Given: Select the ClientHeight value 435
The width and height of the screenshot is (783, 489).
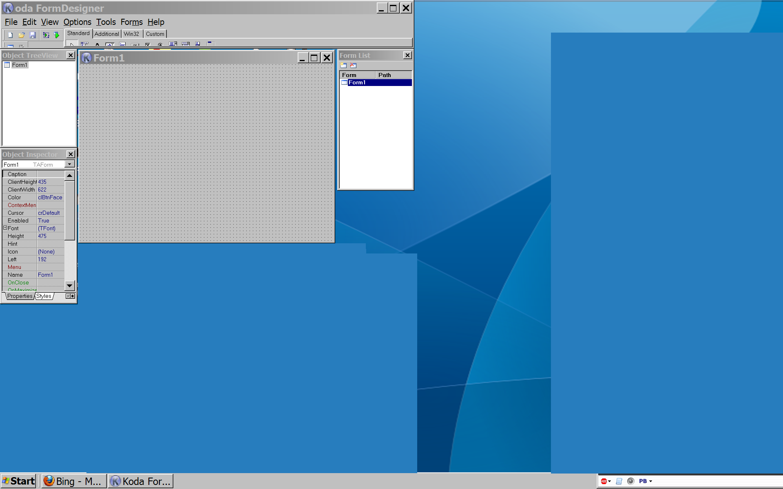Looking at the screenshot, I should [x=51, y=182].
